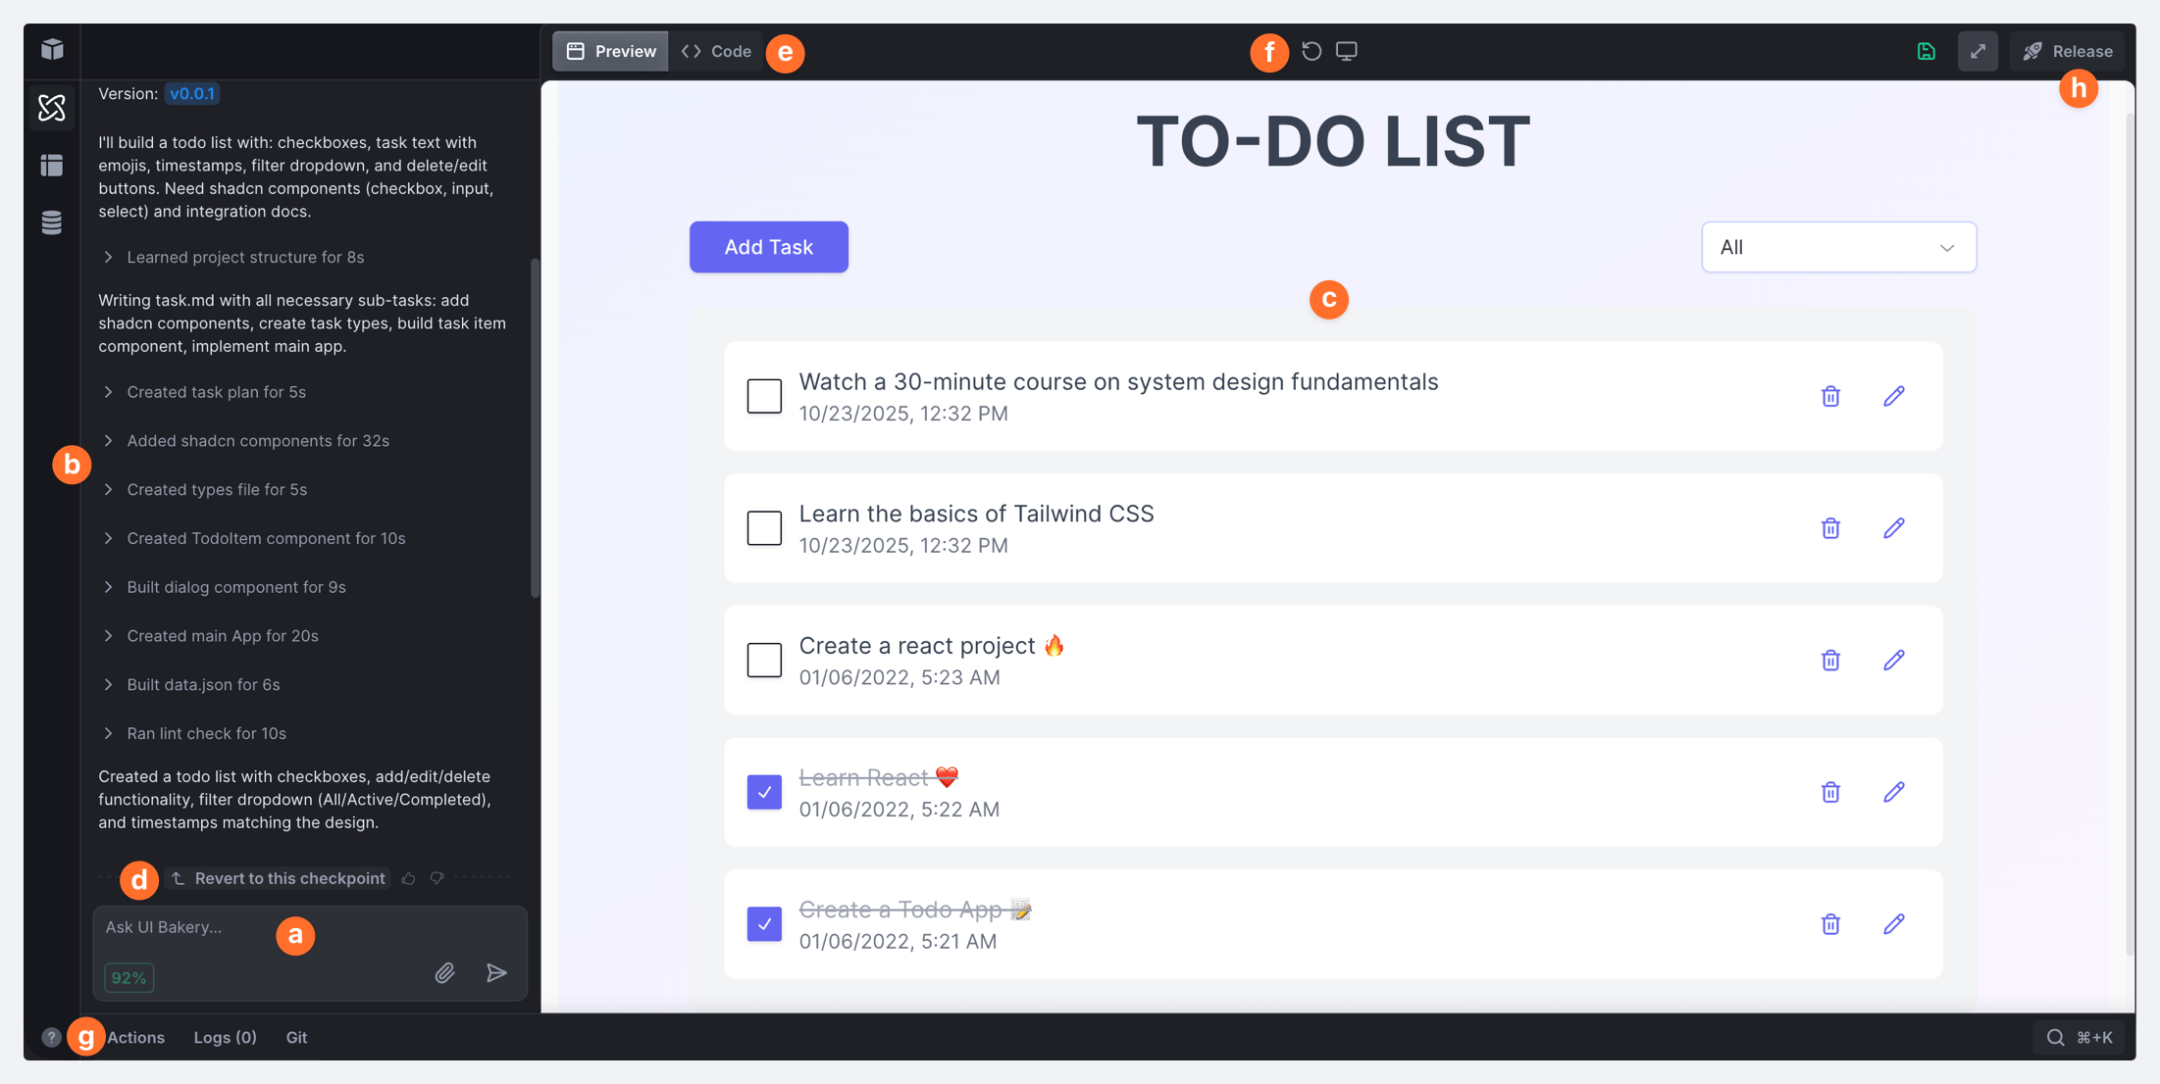Open the Logs (0) tab
2160x1084 pixels.
point(225,1037)
